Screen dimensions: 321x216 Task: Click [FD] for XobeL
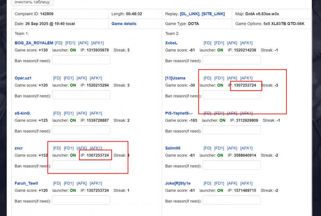[207, 43]
